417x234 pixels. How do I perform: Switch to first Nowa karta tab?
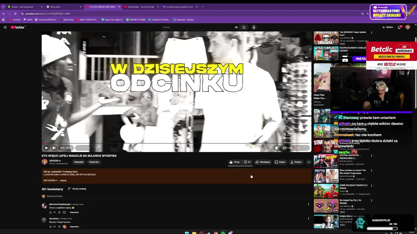[x=64, y=7]
